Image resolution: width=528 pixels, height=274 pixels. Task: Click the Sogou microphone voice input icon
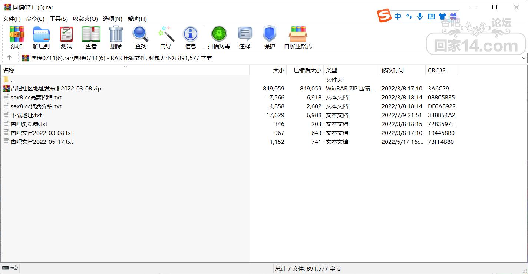point(420,16)
